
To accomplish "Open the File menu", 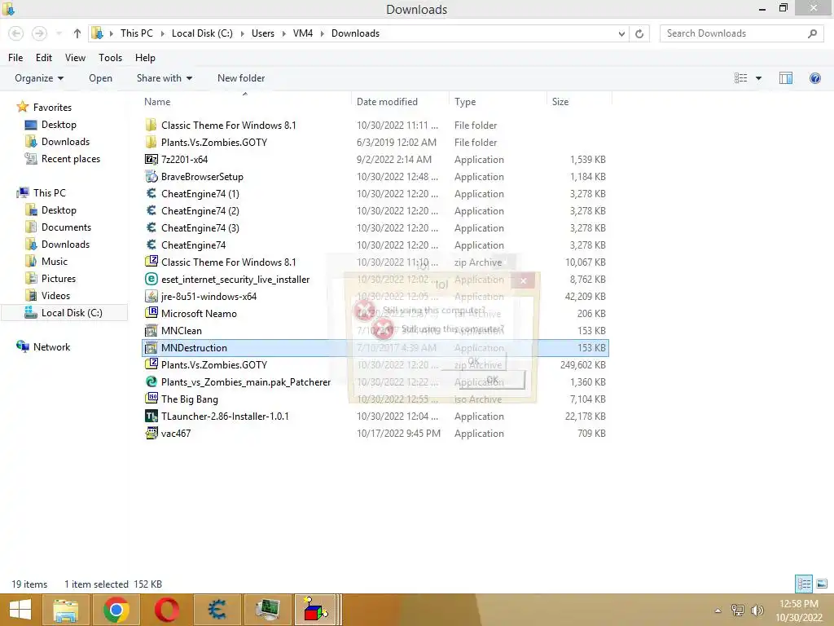I will click(x=15, y=58).
